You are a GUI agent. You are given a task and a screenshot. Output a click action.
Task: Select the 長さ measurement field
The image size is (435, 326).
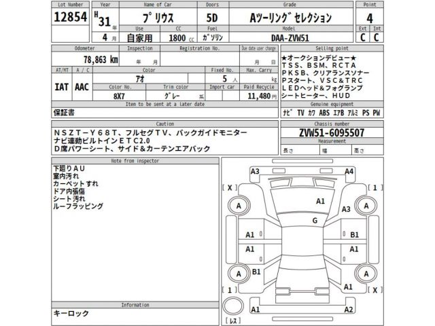[300, 151]
